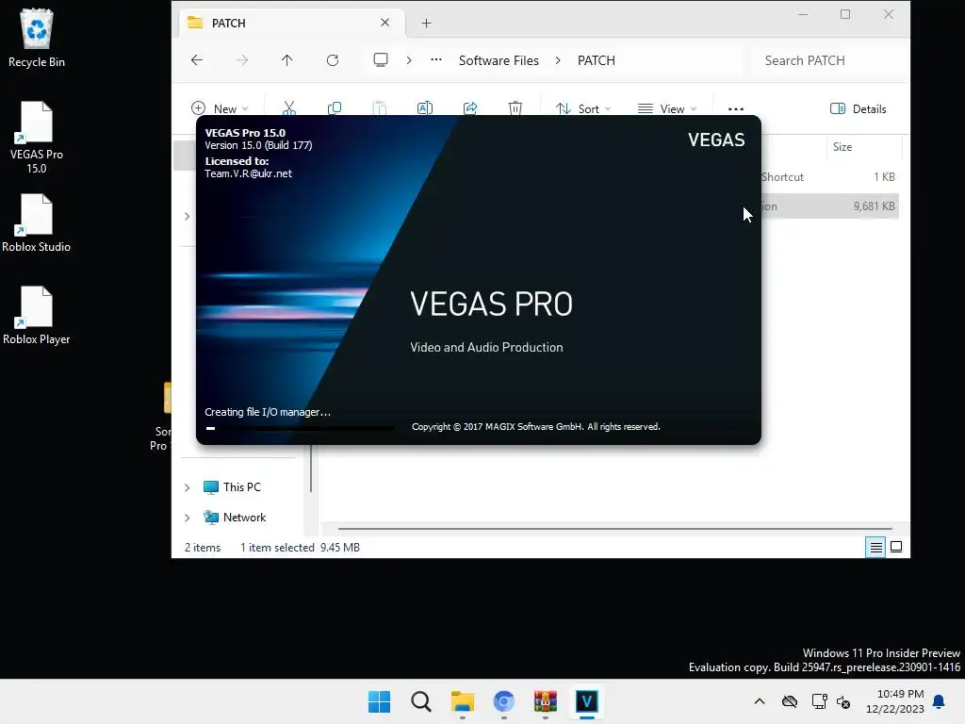
Task: Click the PC location icon in address bar
Action: click(381, 59)
